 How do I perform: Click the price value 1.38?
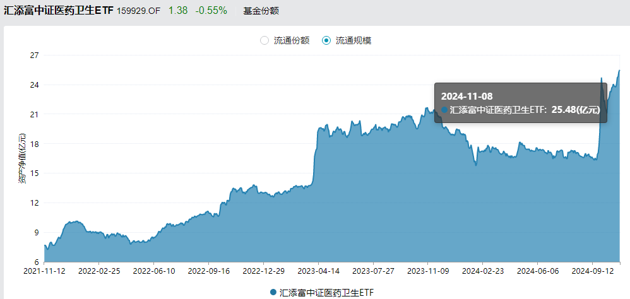(177, 11)
